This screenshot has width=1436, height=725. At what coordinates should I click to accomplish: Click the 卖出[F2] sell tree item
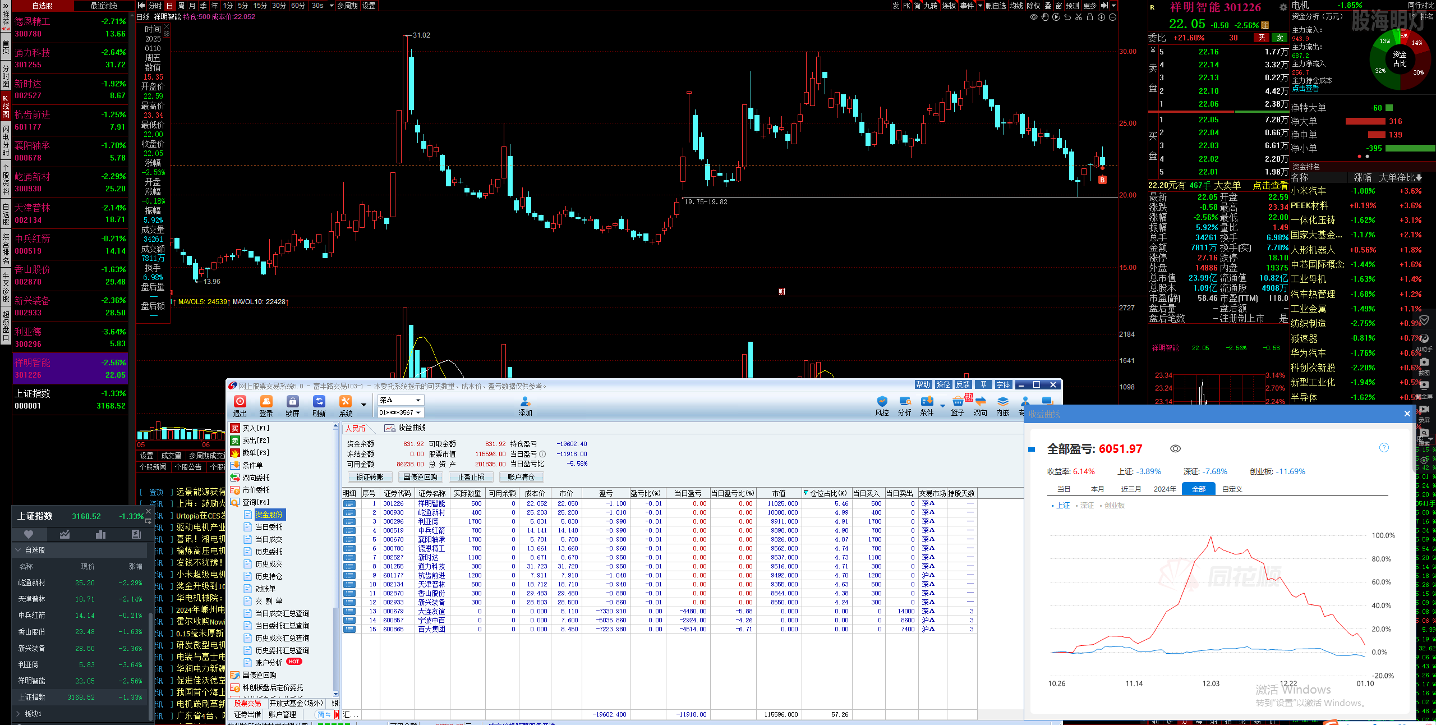pyautogui.click(x=250, y=440)
